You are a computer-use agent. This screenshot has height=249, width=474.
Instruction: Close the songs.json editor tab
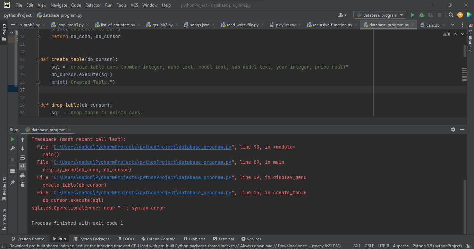[x=214, y=25]
